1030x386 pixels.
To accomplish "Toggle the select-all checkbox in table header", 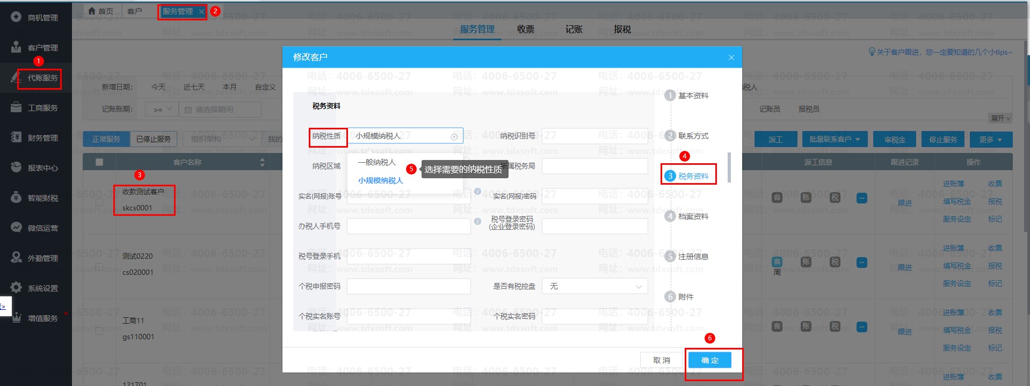I will (99, 162).
